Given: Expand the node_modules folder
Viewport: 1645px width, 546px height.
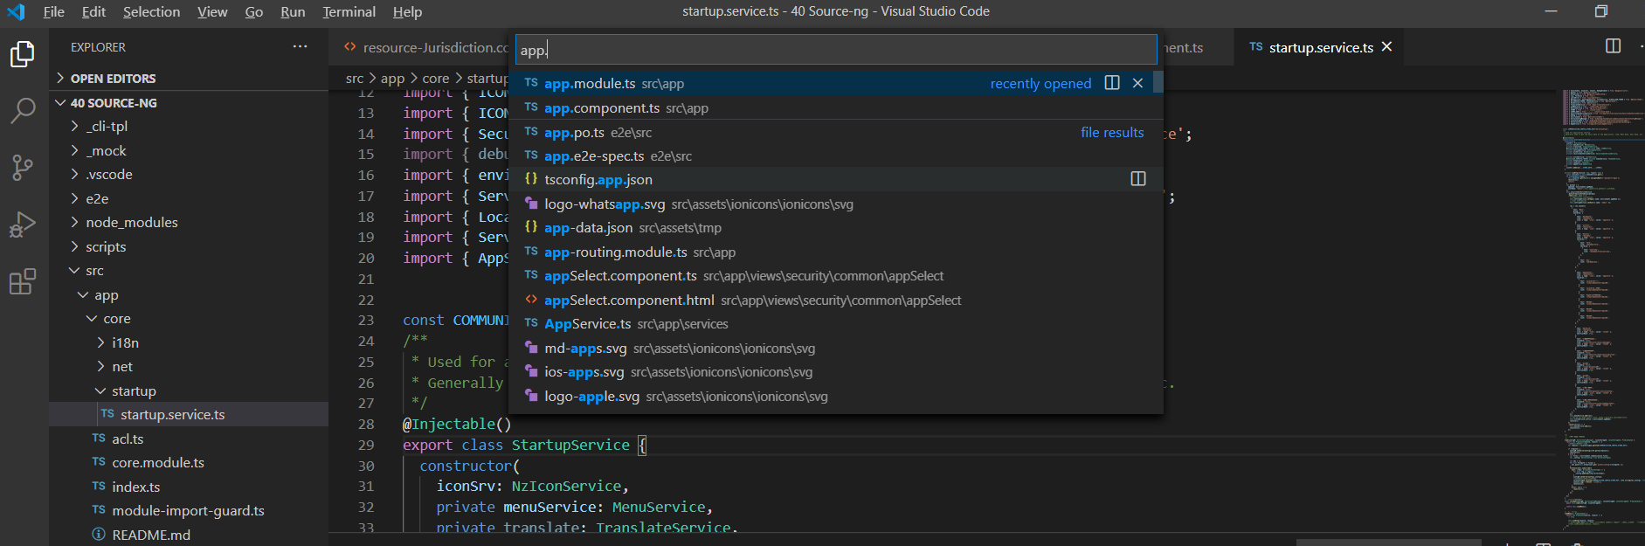Looking at the screenshot, I should click(131, 223).
